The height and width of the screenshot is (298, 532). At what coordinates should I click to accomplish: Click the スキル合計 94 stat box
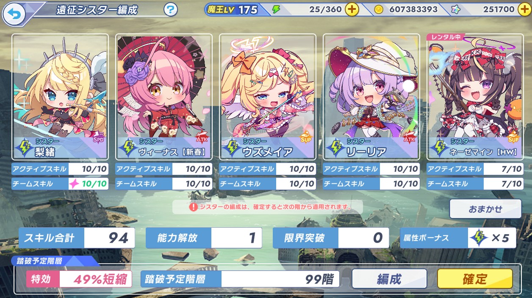pos(77,238)
